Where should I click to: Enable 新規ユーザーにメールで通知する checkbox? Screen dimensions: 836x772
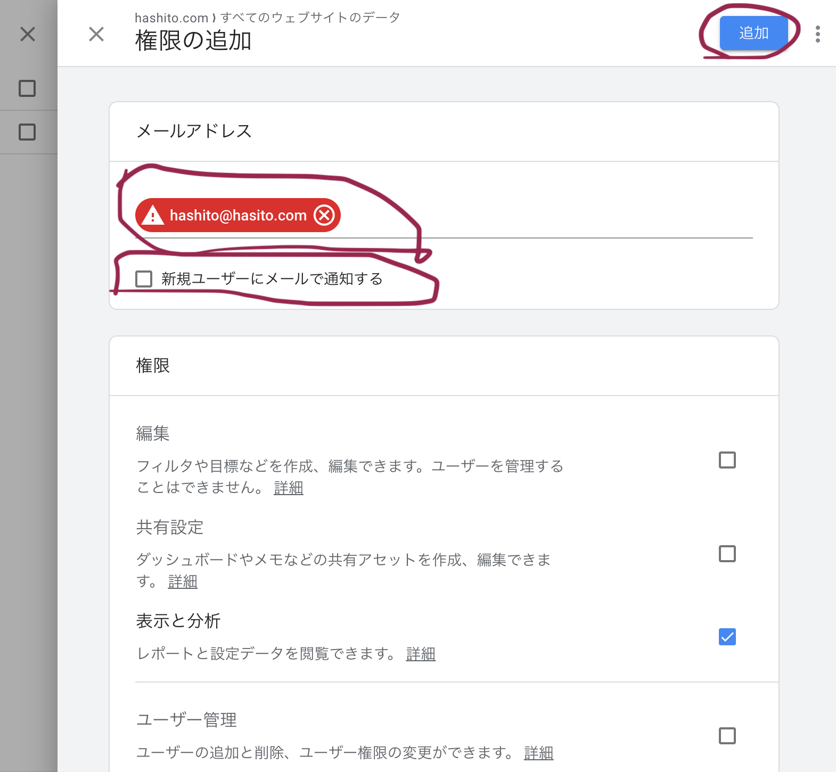[144, 278]
